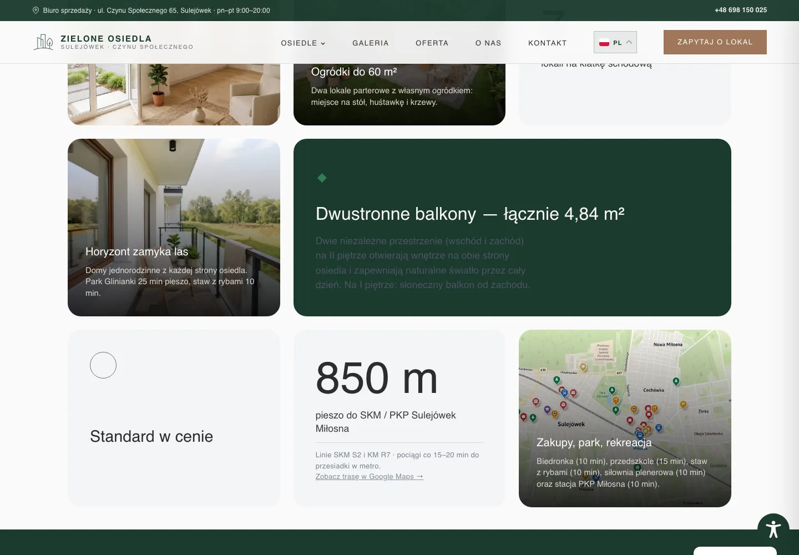Click the Standard w cenie heading
799x555 pixels.
[151, 436]
